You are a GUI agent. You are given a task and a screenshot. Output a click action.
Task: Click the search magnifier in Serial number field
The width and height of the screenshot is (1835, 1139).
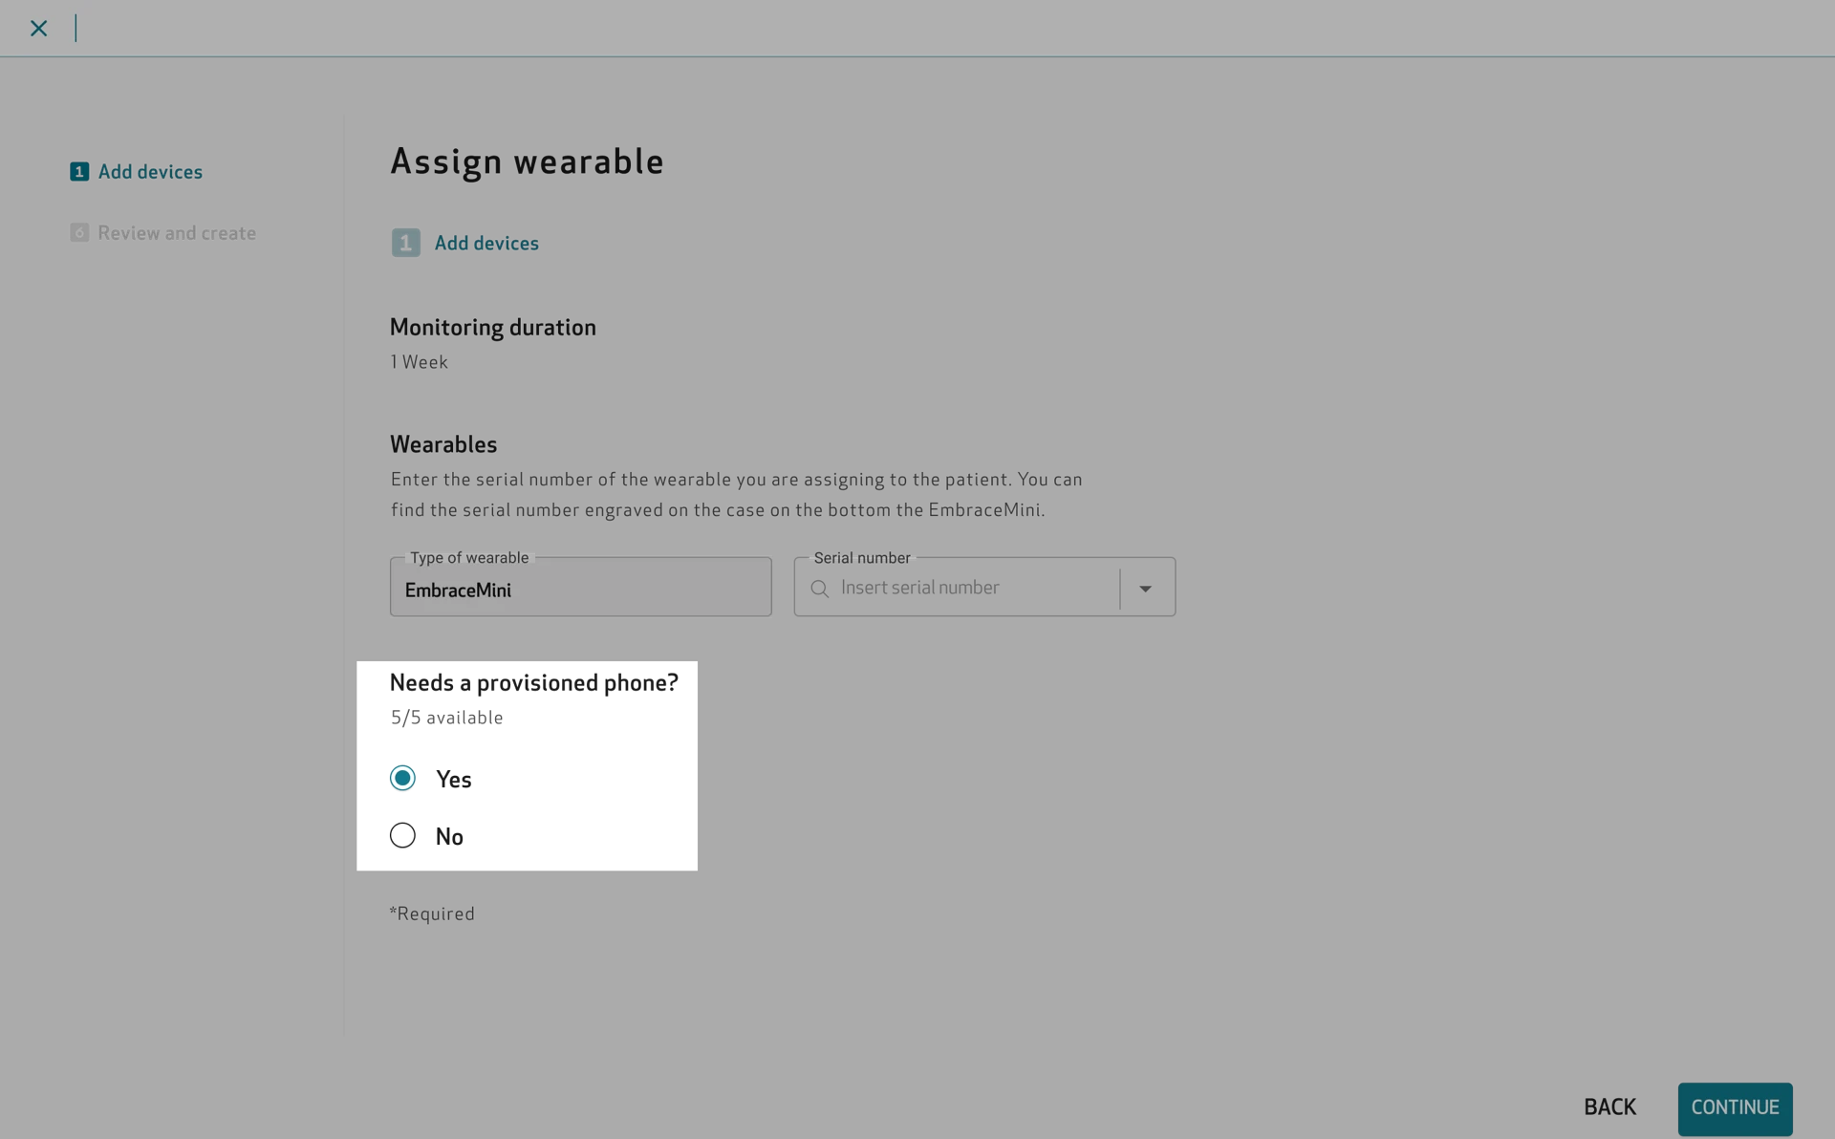[x=819, y=589]
